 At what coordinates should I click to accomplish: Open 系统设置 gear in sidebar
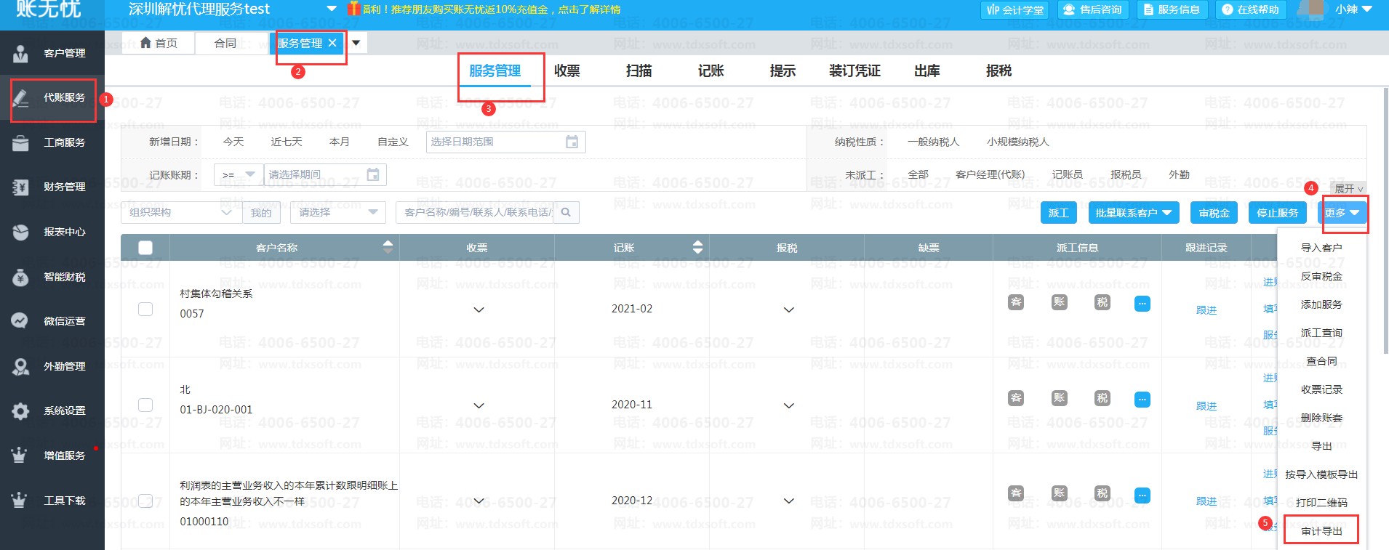click(21, 411)
